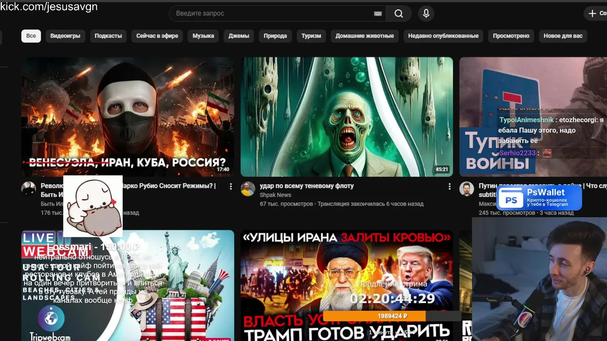Select the Просмотрено filter chip
Viewport: 607px width, 341px height.
(511, 36)
